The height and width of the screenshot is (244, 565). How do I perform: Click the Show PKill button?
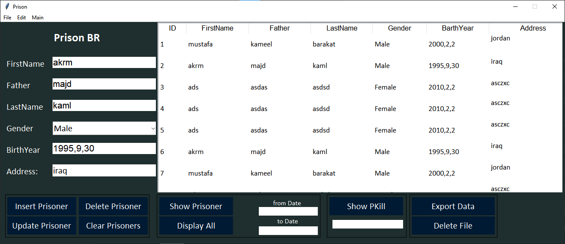[366, 206]
